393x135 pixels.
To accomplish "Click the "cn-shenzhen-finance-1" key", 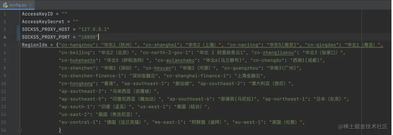I will [91, 76].
